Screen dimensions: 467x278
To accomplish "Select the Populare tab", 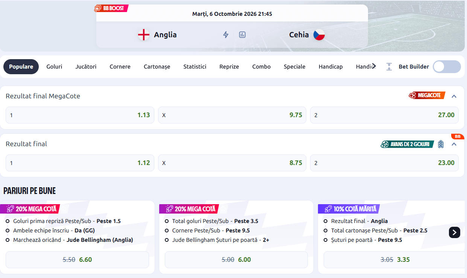I will [21, 67].
